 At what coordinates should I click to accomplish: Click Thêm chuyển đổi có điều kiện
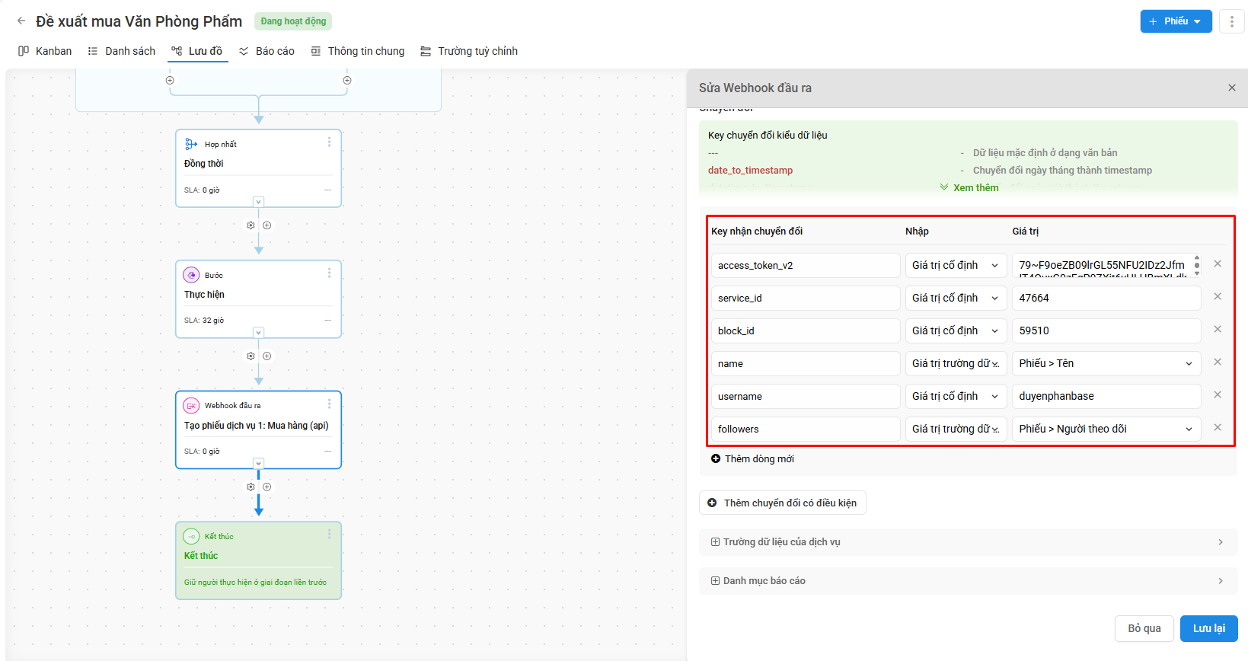coord(783,503)
